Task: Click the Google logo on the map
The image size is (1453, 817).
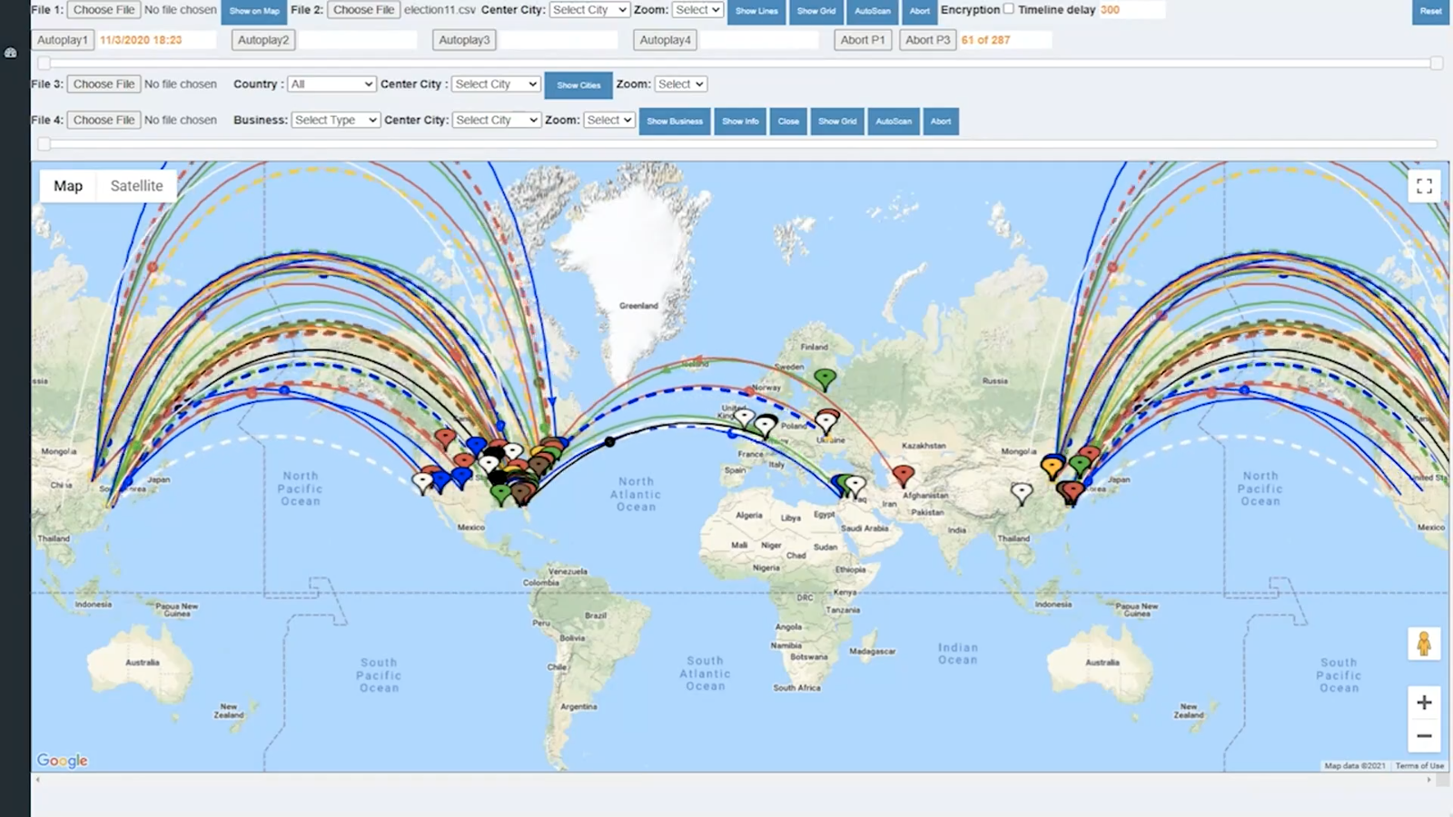Action: (63, 761)
